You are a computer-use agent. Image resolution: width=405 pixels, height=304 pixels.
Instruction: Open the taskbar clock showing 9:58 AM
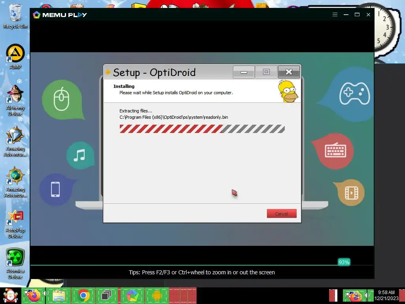click(x=386, y=295)
